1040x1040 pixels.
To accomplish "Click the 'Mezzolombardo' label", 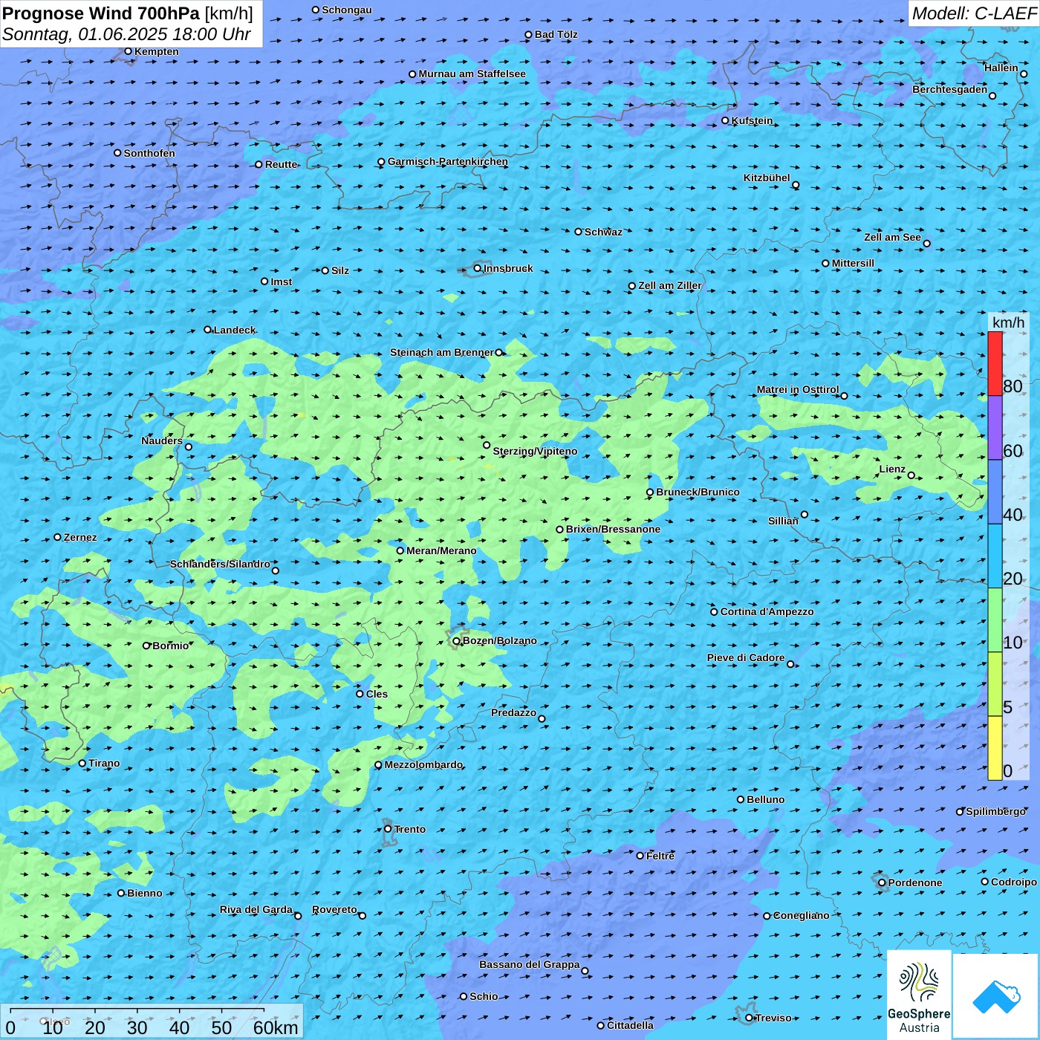I will (x=423, y=764).
